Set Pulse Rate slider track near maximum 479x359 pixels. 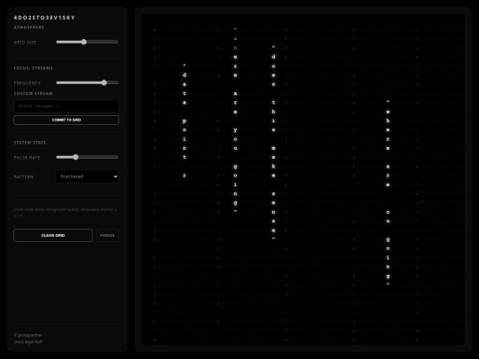click(115, 157)
